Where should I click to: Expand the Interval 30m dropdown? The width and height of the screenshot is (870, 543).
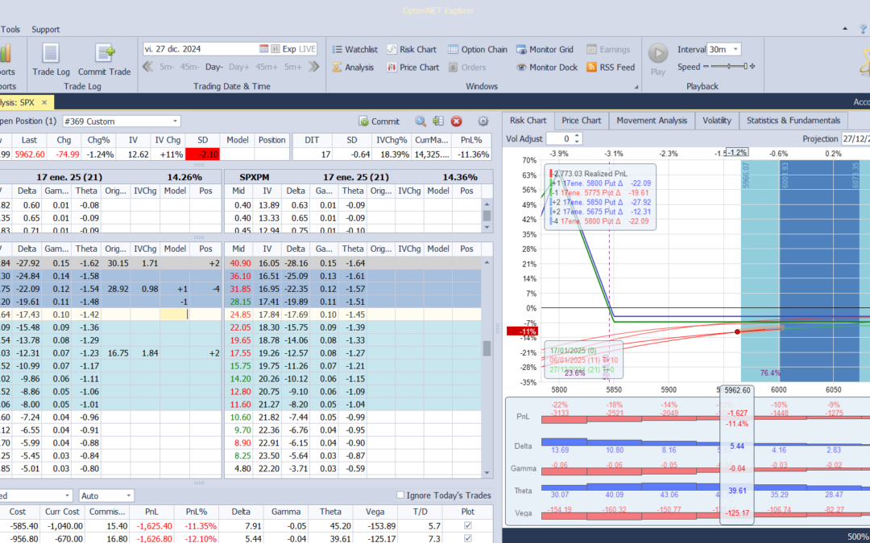(x=735, y=49)
